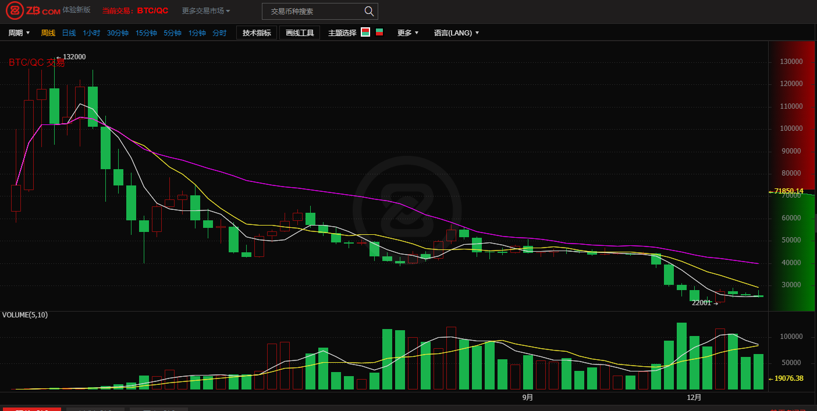
Task: Switch to the 5分钟 period
Action: tap(172, 33)
